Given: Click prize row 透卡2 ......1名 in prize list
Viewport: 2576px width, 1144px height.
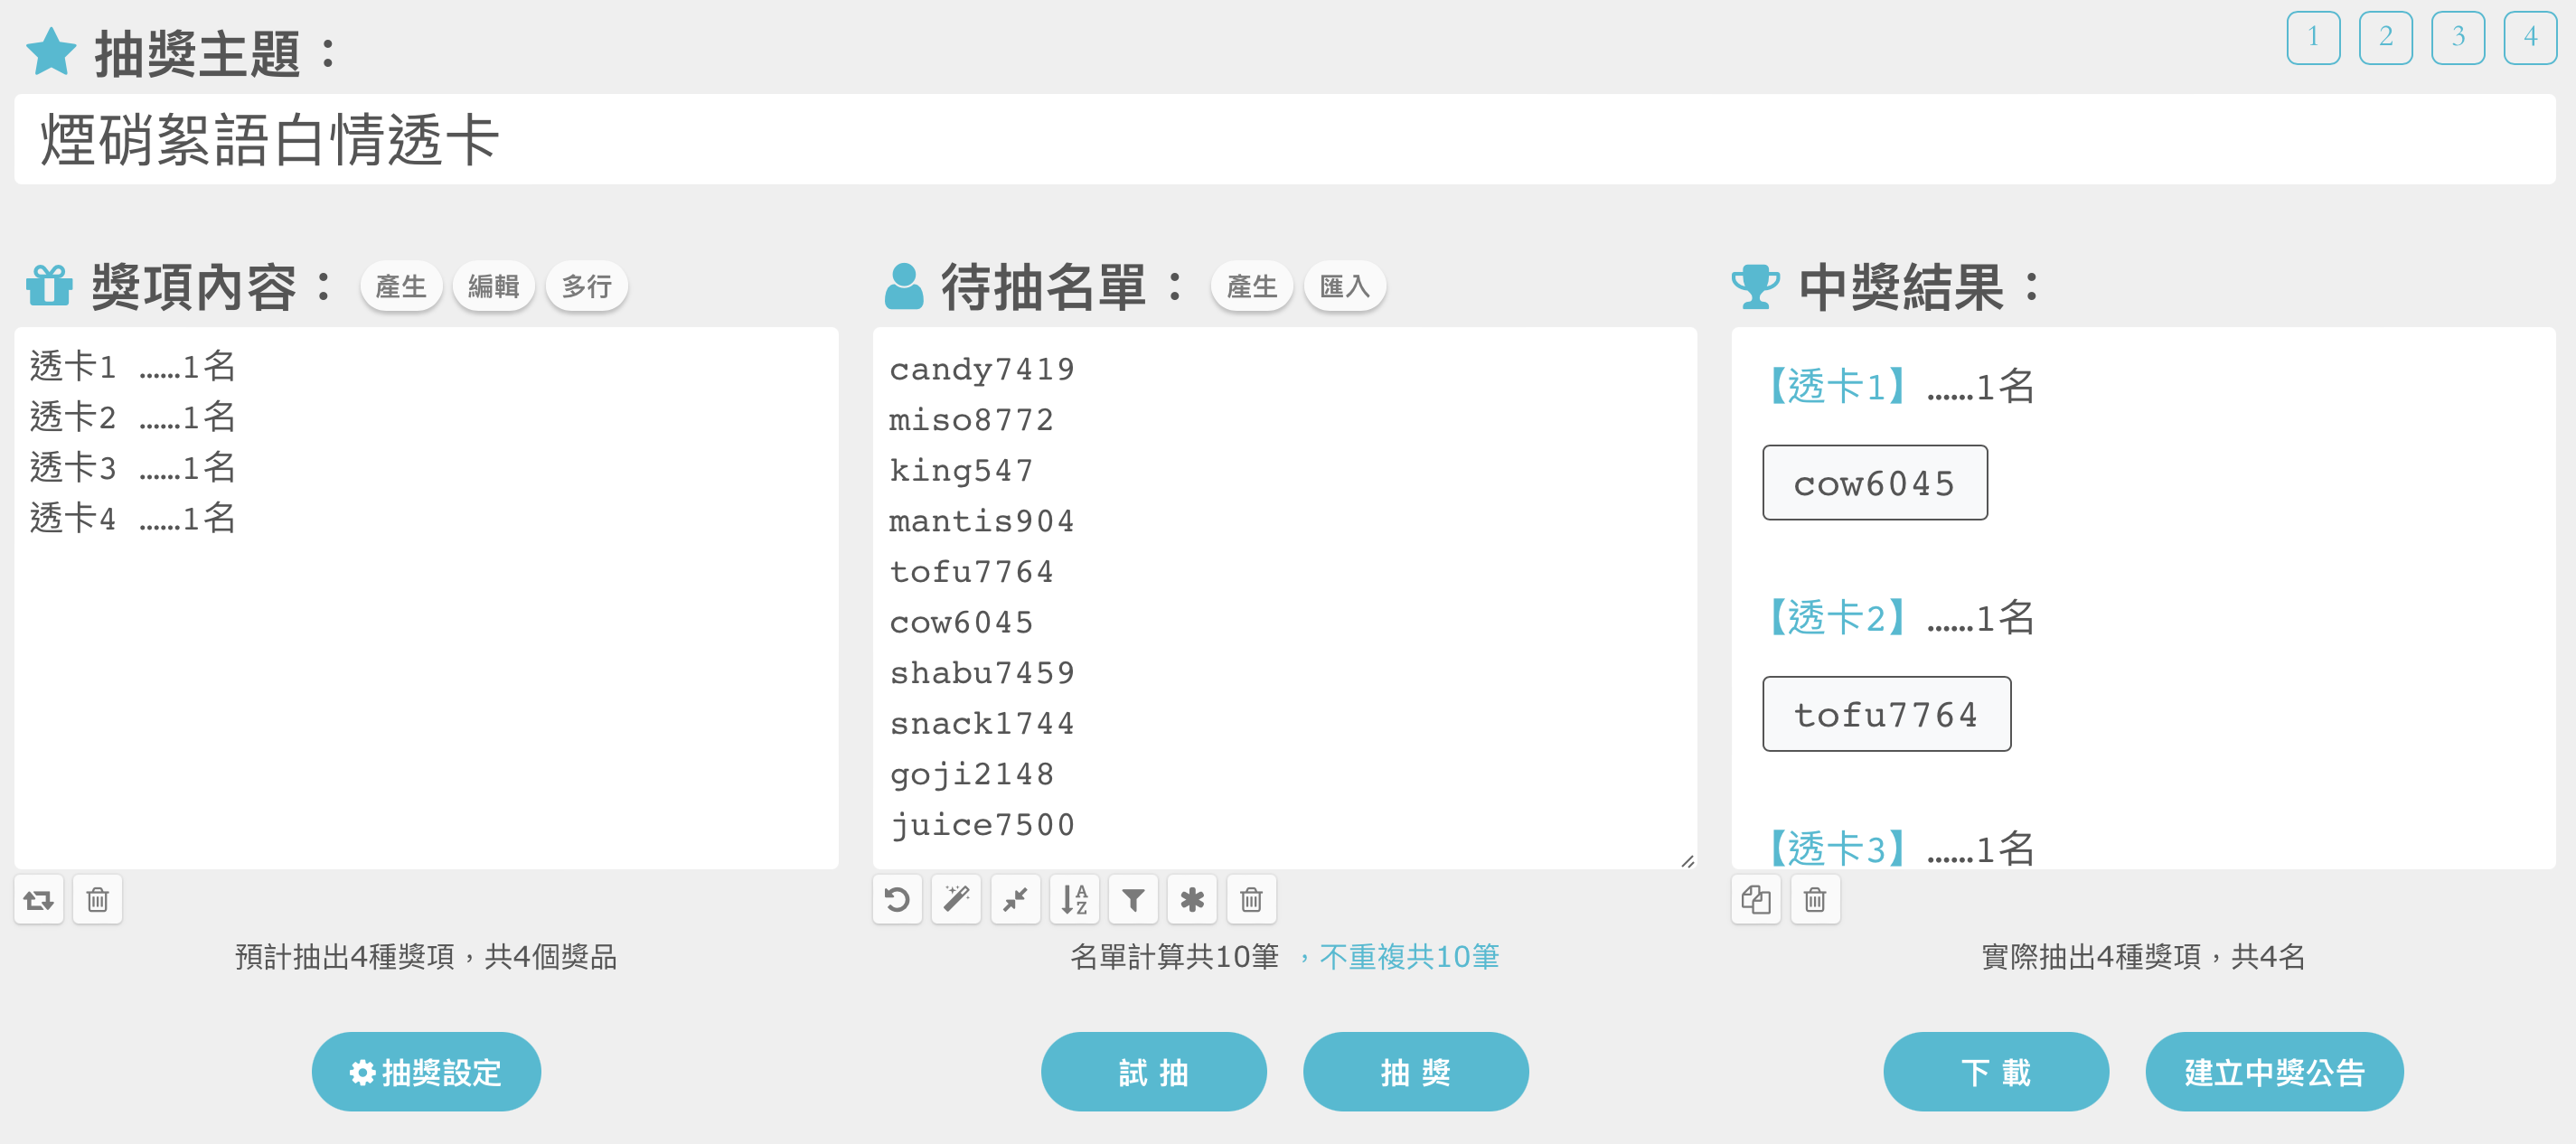Looking at the screenshot, I should [133, 417].
